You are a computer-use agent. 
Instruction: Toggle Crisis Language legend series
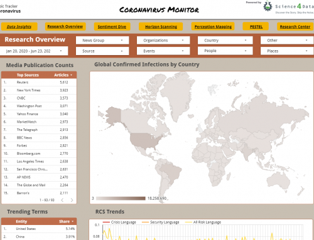pyautogui.click(x=119, y=222)
